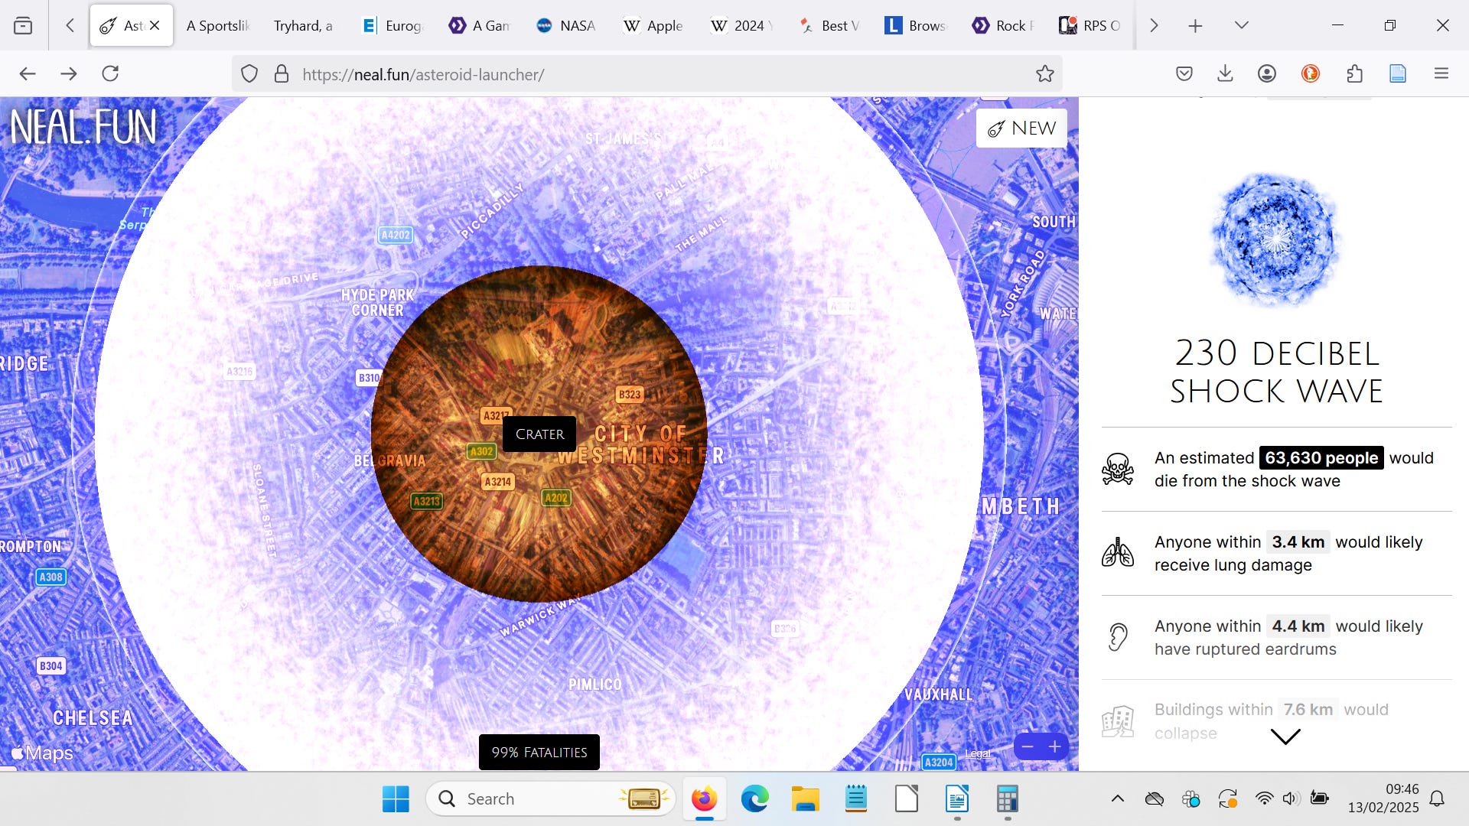Click the NEW asteroid button
Screen dimensions: 1469x826
[1021, 128]
